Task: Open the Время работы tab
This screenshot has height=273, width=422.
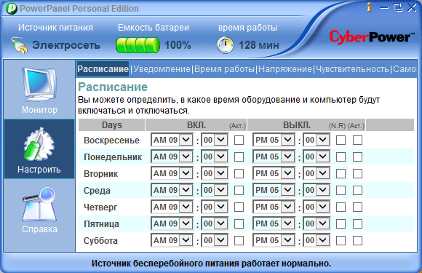Action: [x=224, y=69]
